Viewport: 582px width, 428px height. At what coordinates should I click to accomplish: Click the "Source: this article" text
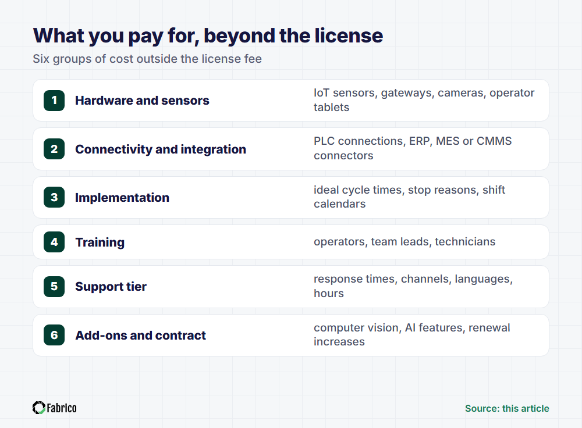coord(507,408)
